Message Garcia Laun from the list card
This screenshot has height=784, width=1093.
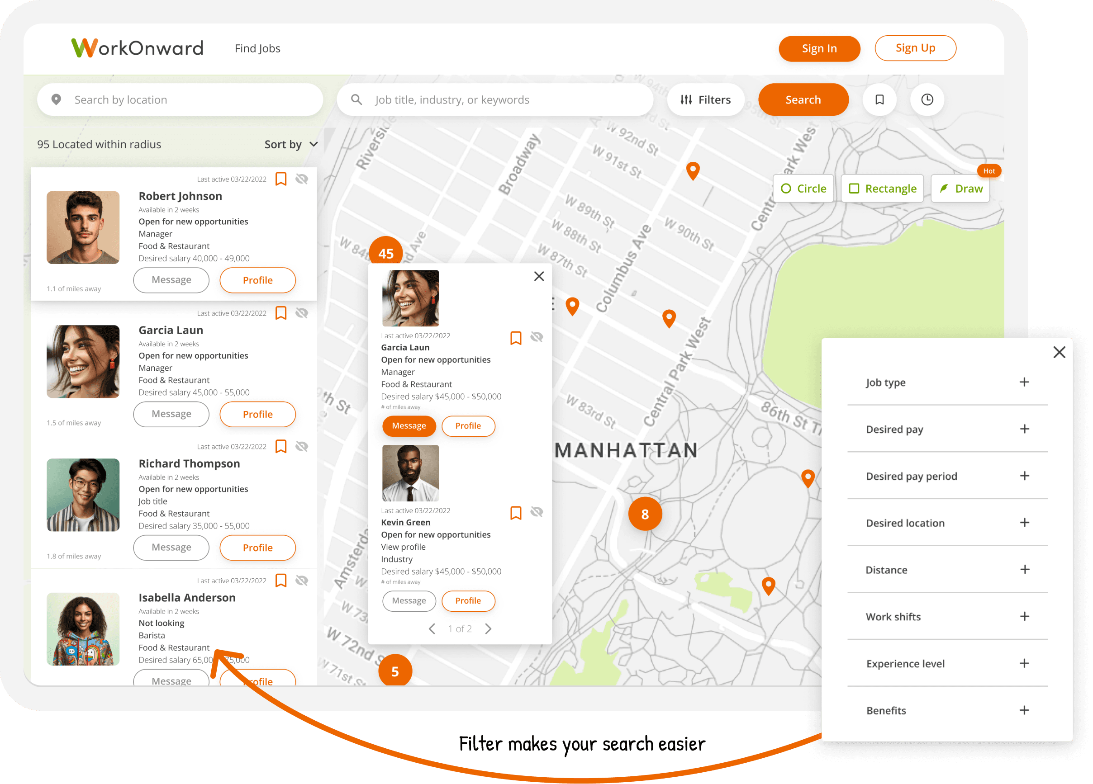171,414
